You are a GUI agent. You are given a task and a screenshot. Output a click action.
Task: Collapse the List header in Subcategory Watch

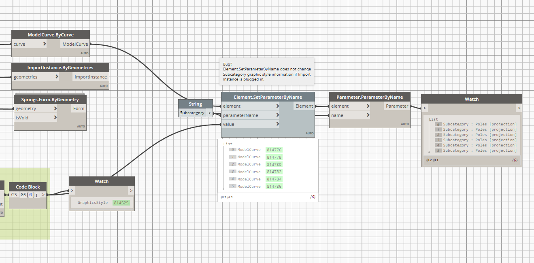(434, 119)
